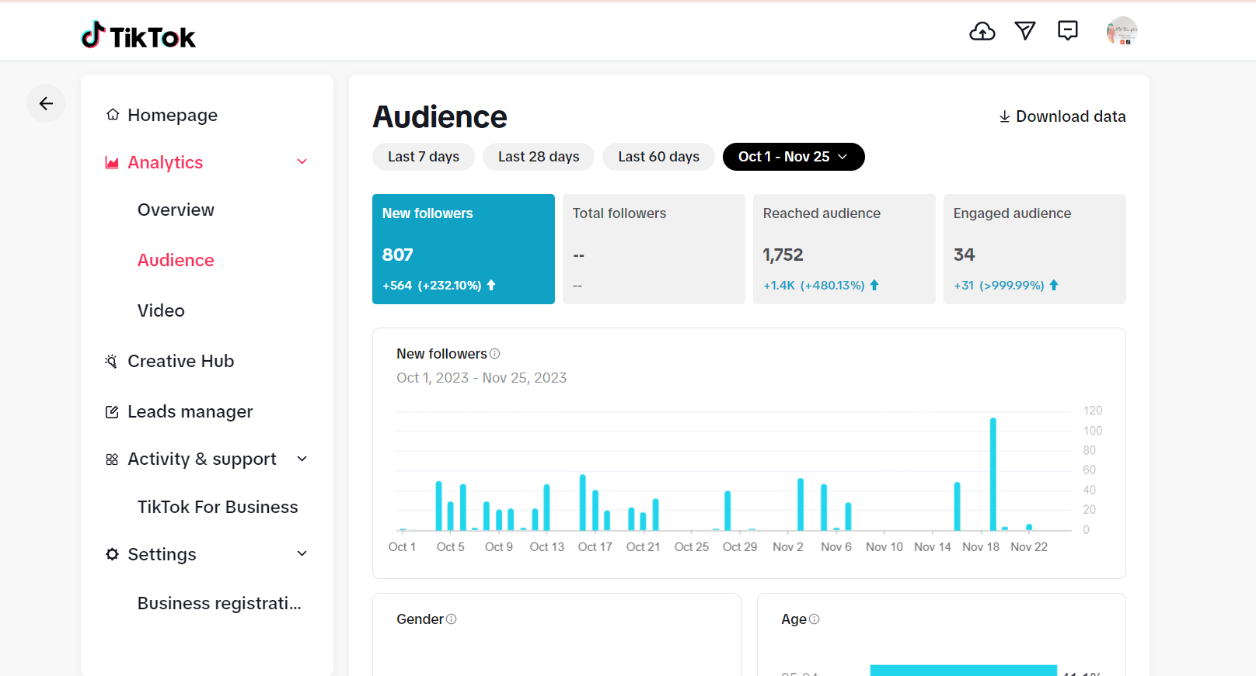Select the Last 60 days range

658,157
